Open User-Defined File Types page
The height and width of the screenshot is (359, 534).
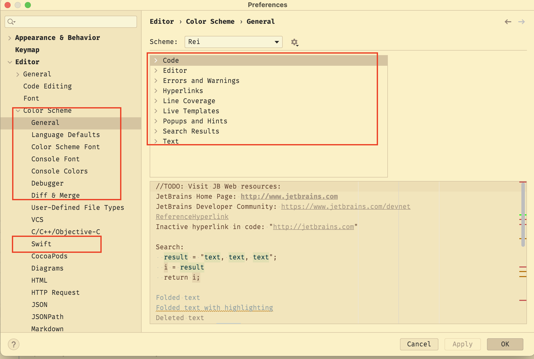(x=78, y=208)
